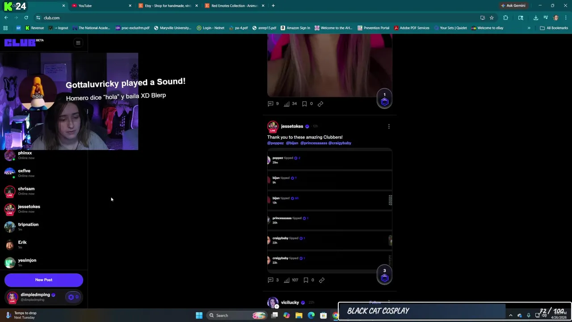Open the jessetokes username on the post
This screenshot has width=572, height=322.
[292, 127]
